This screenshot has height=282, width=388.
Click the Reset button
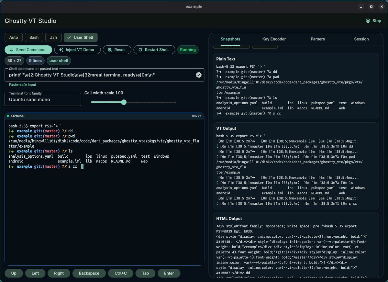tap(117, 50)
